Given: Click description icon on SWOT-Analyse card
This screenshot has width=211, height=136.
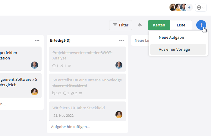Looking at the screenshot, I should 70,66.
